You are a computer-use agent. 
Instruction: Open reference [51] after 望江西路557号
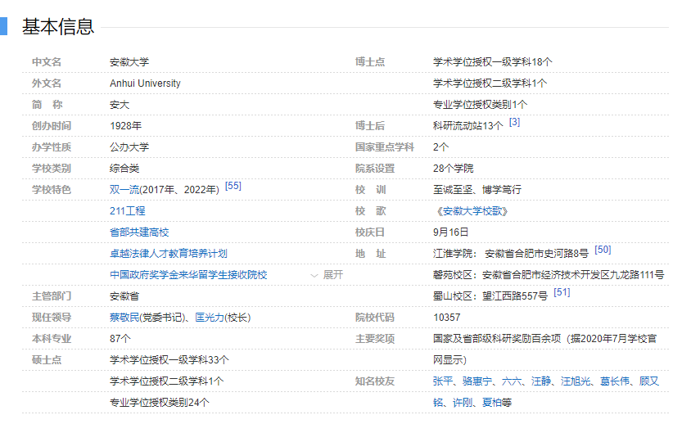point(562,292)
